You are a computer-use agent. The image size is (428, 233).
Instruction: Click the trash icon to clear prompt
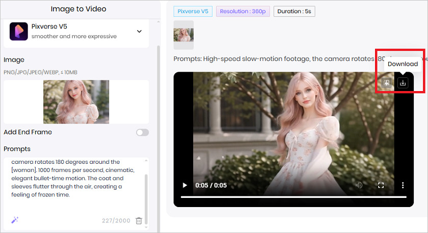click(x=139, y=220)
